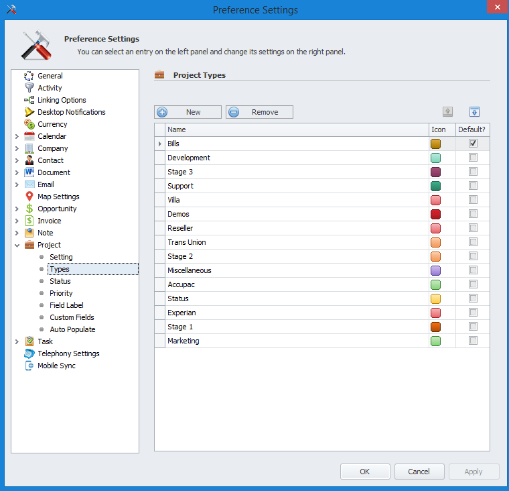Click the New button
Viewport: 509px width, 491px height.
[188, 112]
